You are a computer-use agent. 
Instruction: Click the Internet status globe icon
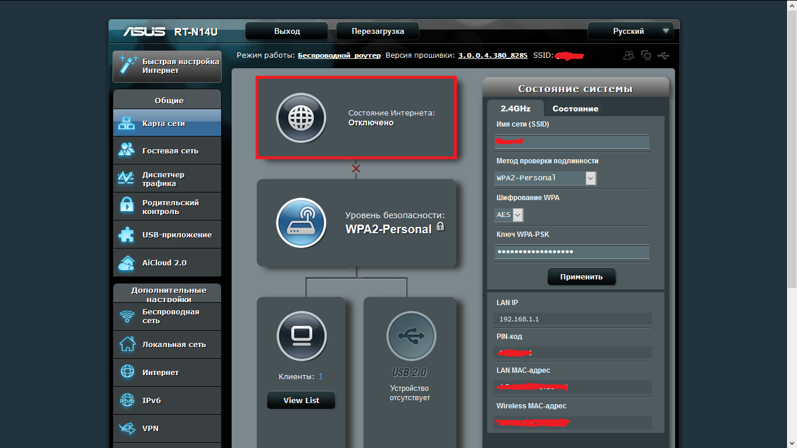[301, 118]
